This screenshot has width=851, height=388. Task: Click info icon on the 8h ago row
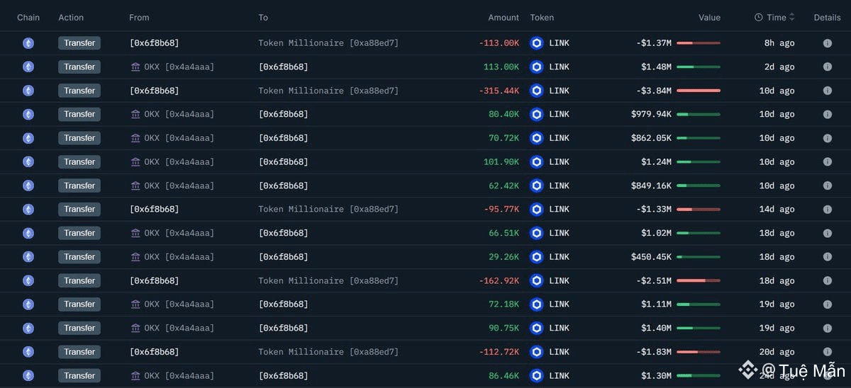point(827,43)
